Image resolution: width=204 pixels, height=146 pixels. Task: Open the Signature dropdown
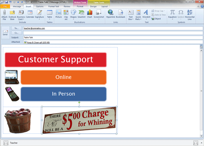click(39, 15)
